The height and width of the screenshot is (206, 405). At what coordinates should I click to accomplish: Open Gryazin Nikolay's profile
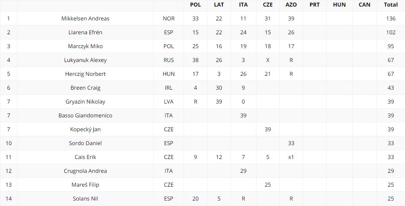[85, 102]
